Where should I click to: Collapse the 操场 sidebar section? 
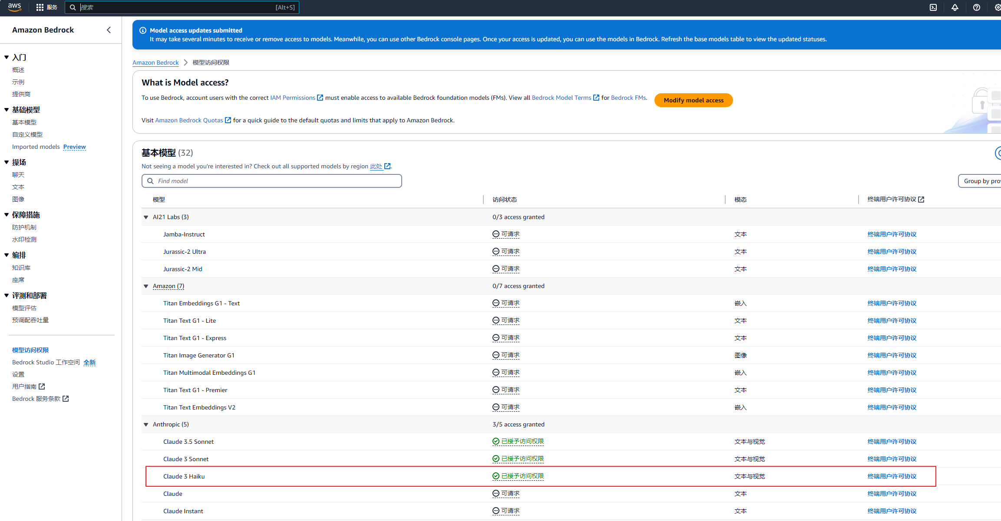[x=7, y=162]
